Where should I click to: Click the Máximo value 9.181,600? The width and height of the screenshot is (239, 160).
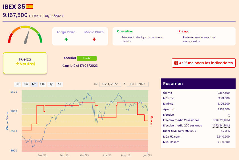point(224,98)
